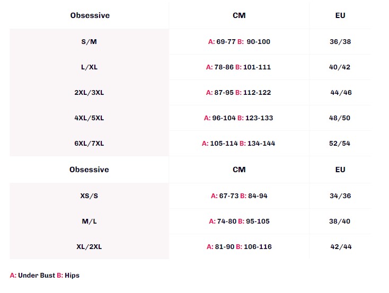389x293 pixels.
Task: Click the 2XL/3XL size row label
Action: (89, 93)
